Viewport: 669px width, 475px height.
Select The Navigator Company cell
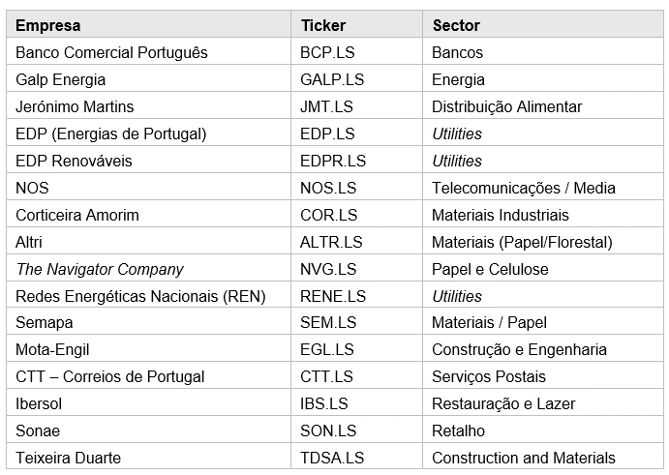tap(148, 269)
